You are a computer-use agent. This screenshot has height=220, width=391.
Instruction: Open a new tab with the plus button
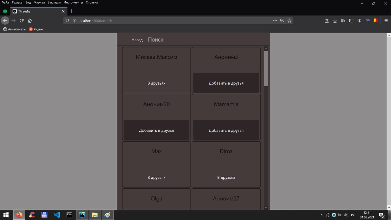tap(72, 11)
